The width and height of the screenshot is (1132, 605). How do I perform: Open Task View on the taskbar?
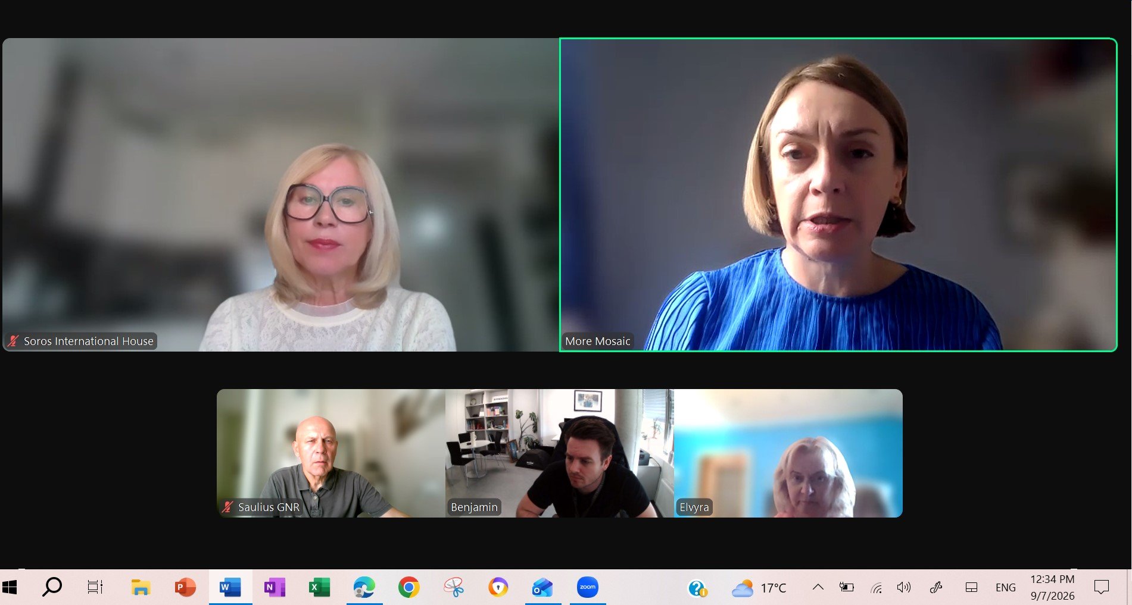coord(95,587)
